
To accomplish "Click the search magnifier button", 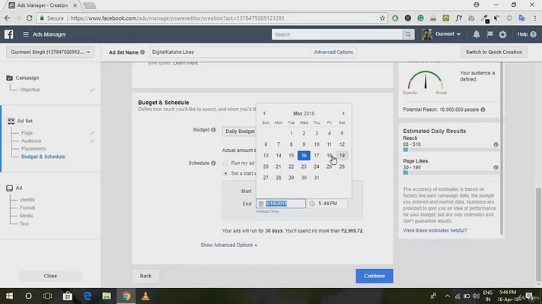I will pos(408,34).
